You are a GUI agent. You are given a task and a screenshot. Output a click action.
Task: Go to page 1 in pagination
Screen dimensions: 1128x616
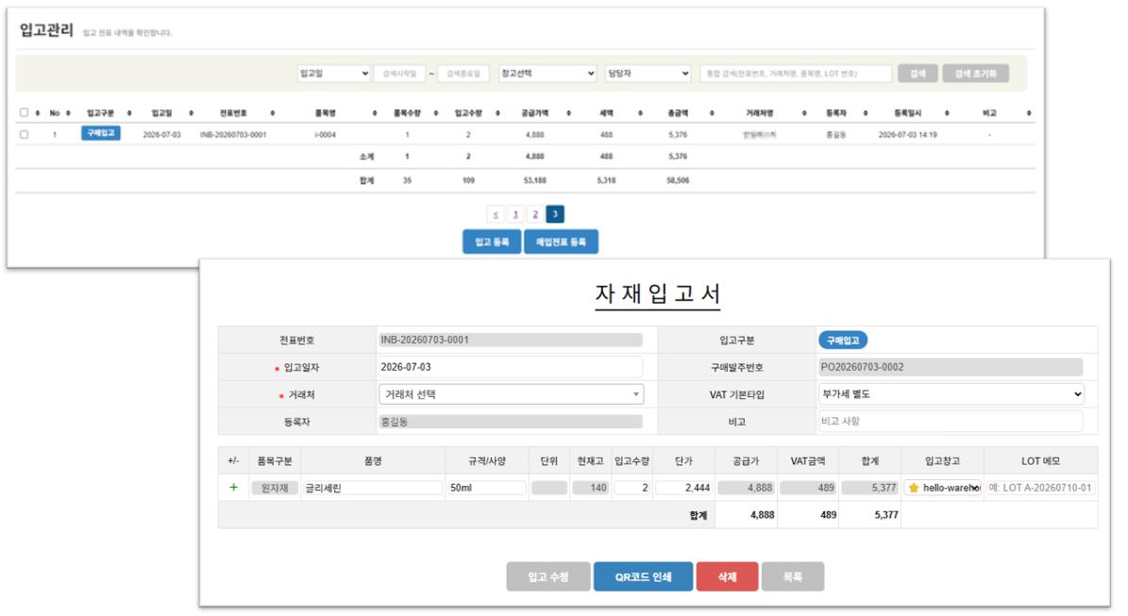tap(515, 214)
